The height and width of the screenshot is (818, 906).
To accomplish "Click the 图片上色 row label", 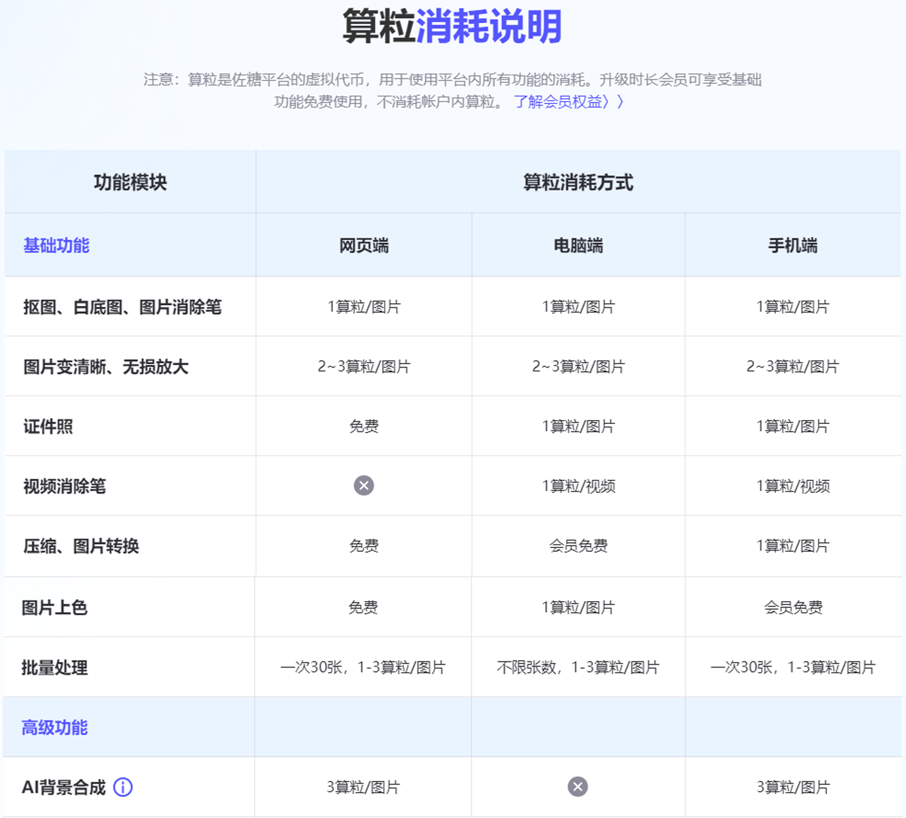I will click(54, 608).
